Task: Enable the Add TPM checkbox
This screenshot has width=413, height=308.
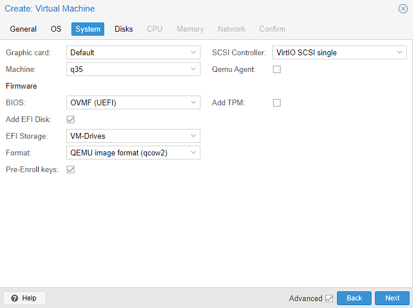Action: (x=276, y=103)
